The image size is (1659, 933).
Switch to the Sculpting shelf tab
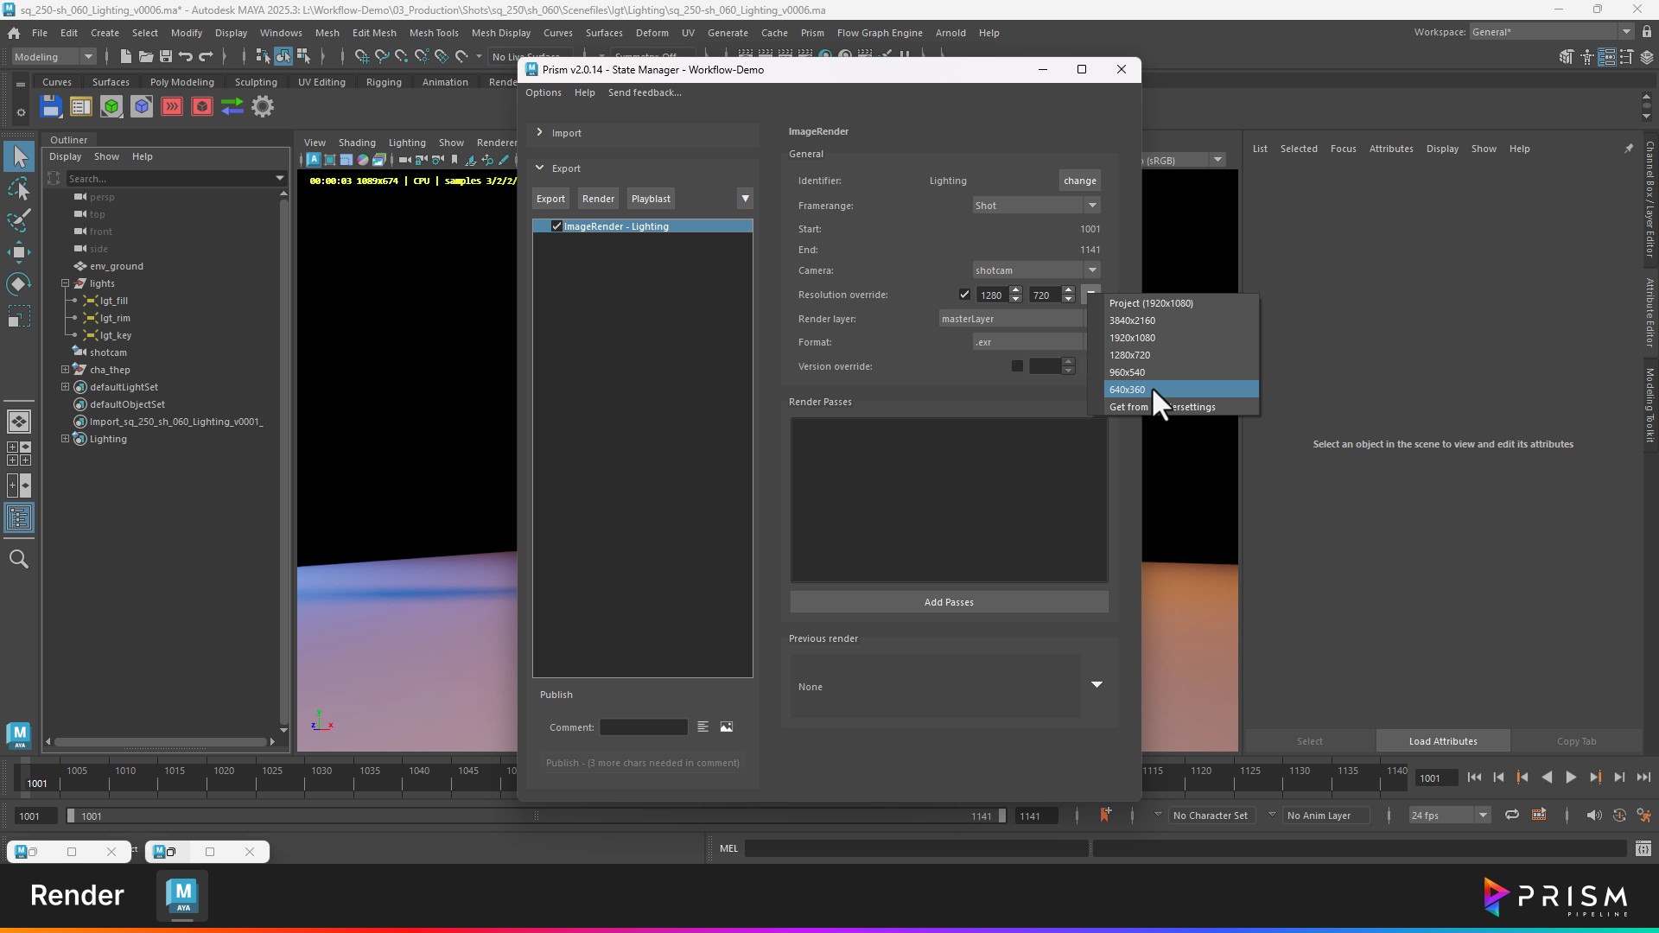[256, 82]
